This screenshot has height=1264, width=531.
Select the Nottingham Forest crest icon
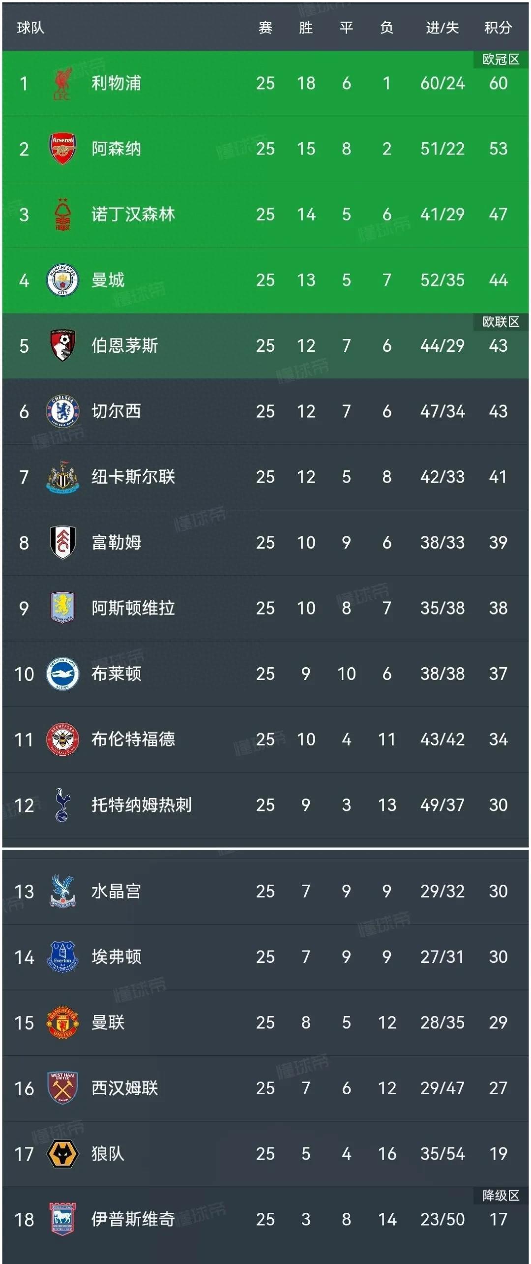(x=62, y=215)
